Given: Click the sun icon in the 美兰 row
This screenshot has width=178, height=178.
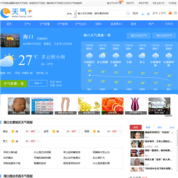Looking at the screenshot, I should [13, 141].
